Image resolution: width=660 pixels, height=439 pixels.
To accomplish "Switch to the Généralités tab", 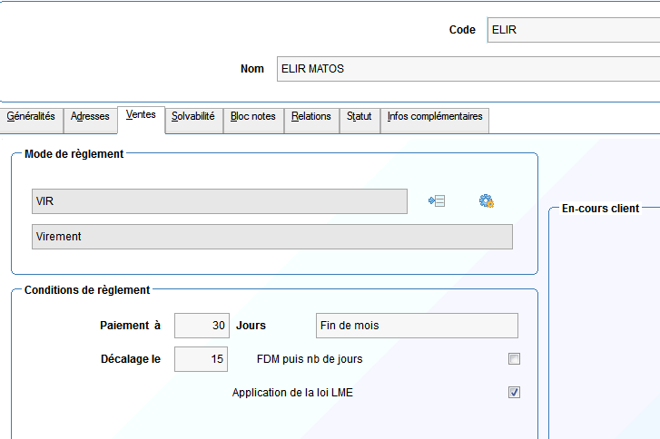I will click(x=31, y=117).
